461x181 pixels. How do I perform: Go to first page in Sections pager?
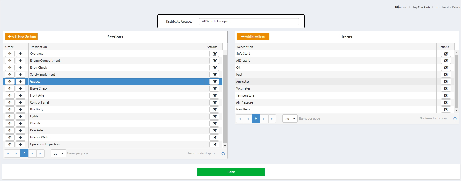tap(8, 153)
